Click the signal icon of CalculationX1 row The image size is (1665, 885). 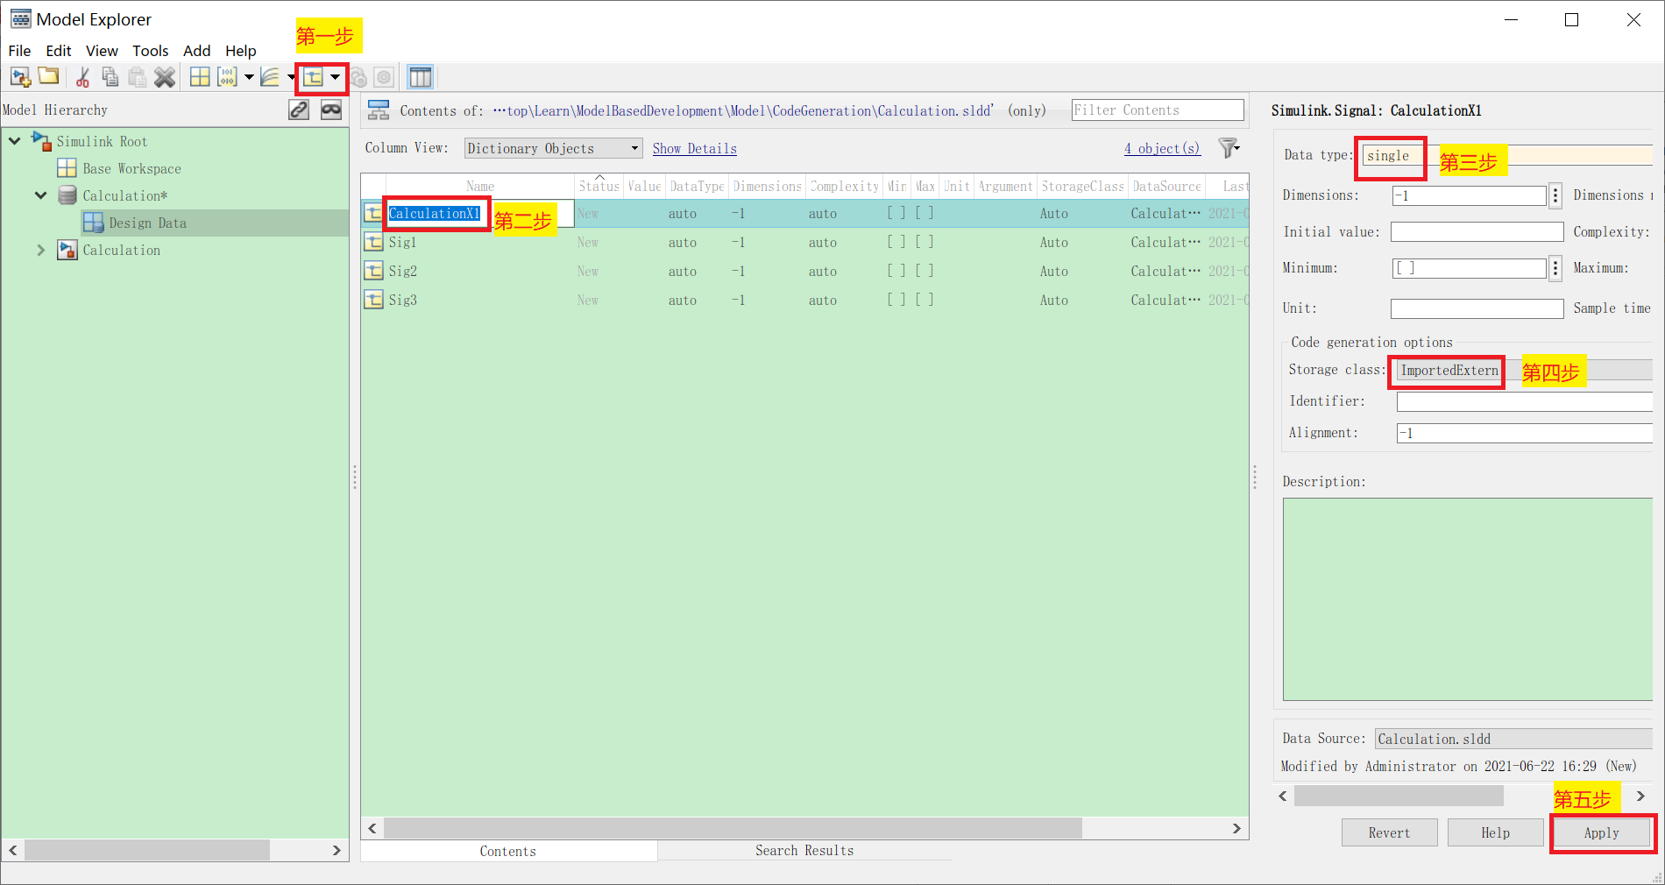[x=374, y=213]
